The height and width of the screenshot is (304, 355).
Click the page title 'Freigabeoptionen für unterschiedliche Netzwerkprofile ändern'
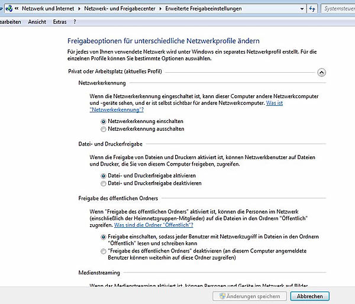pos(163,41)
